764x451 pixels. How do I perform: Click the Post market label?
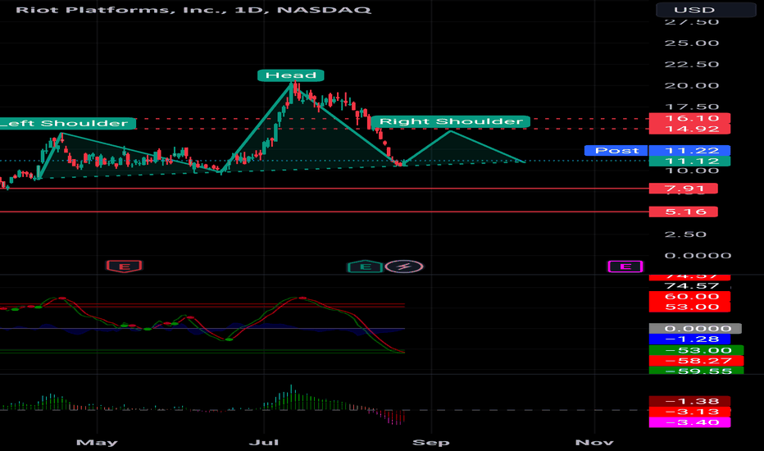pos(616,151)
